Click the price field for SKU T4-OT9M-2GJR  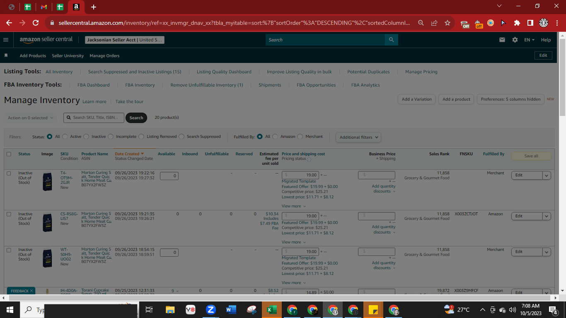(x=300, y=175)
